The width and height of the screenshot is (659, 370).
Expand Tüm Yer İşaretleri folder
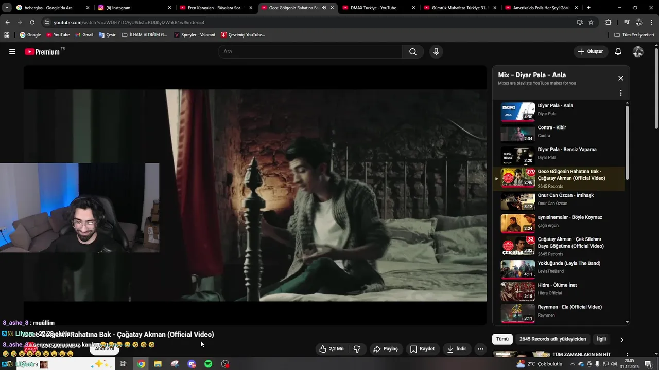tap(634, 35)
